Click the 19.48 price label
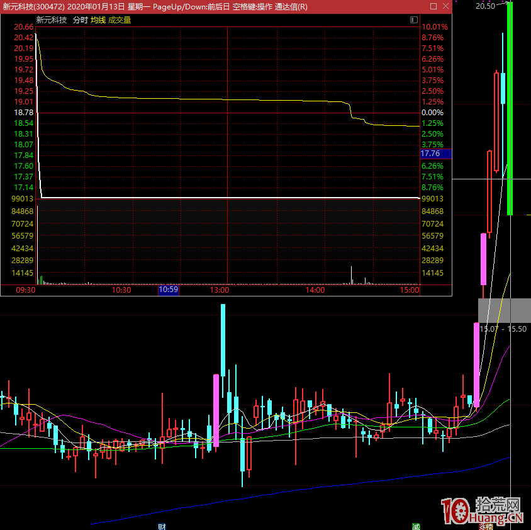 point(24,81)
